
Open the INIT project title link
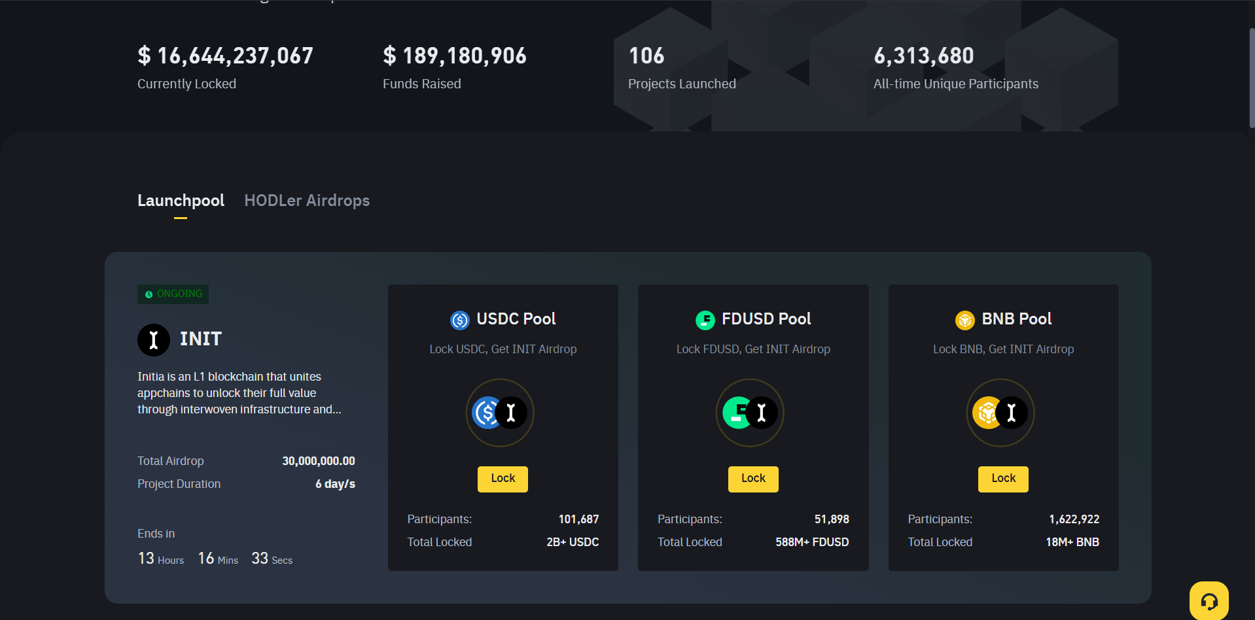click(201, 339)
